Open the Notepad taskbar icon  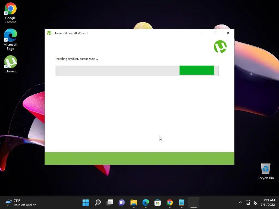pyautogui.click(x=182, y=202)
